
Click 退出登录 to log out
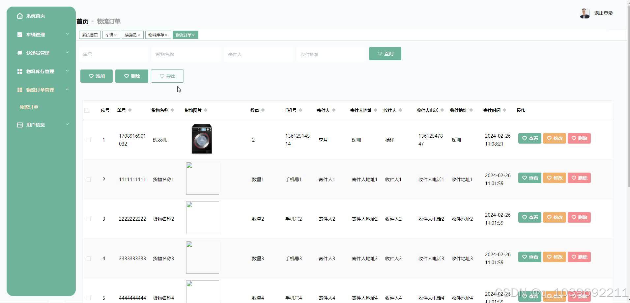pos(604,13)
